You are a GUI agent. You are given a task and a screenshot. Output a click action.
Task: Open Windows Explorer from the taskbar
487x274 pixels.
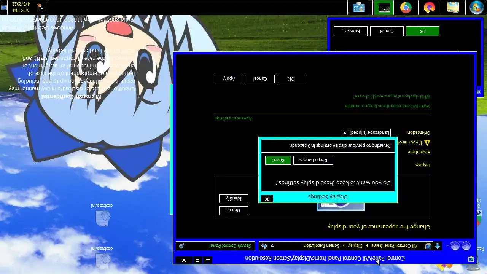(453, 7)
